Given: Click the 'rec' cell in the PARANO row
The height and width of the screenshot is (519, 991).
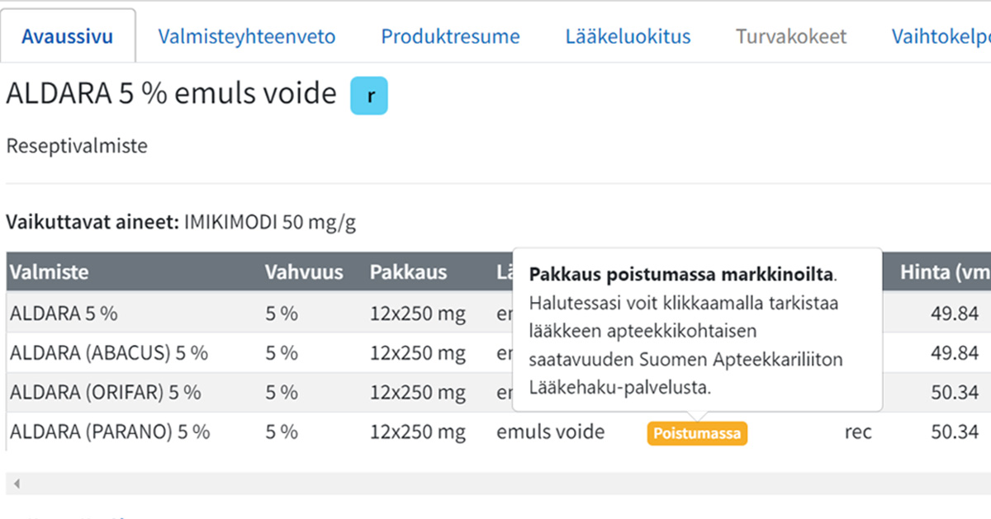Looking at the screenshot, I should coord(858,432).
